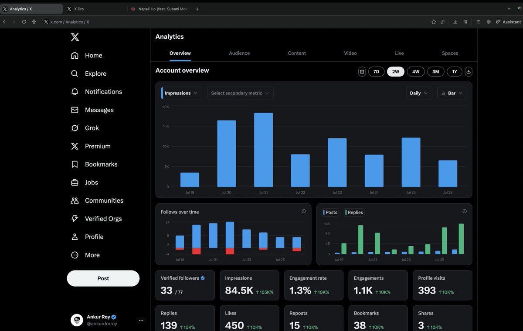Click the X logo in sidebar
The image size is (523, 331).
(75, 37)
